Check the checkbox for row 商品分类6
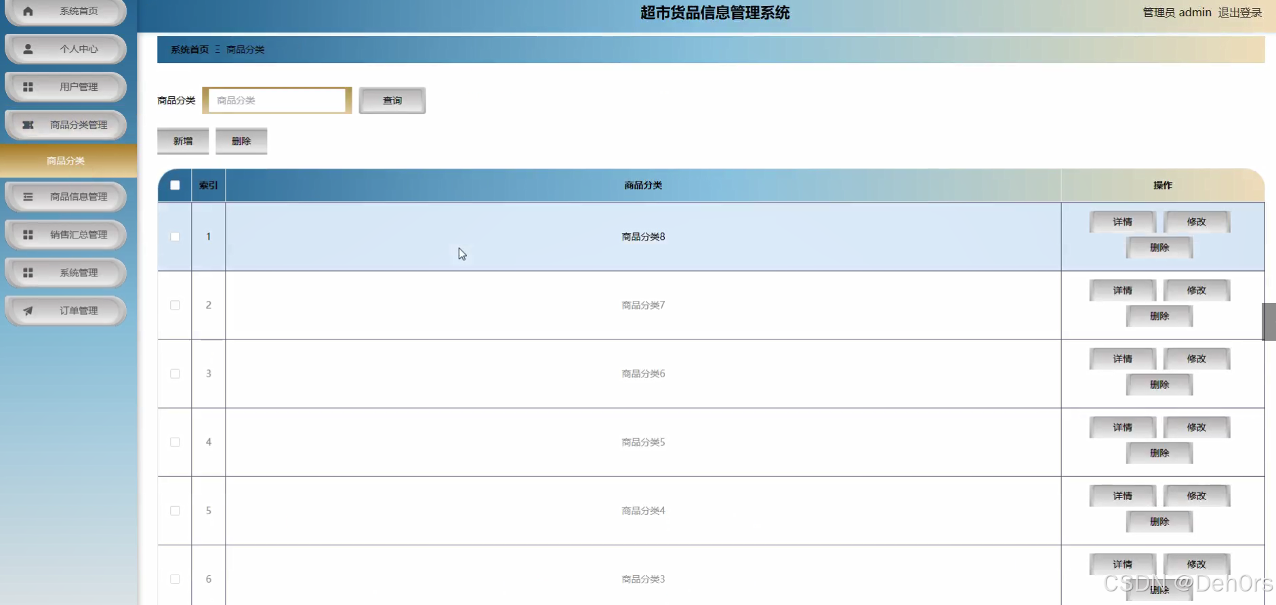Screen dimensions: 1276x605 click(x=175, y=373)
